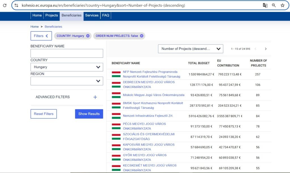This screenshot has width=290, height=173.
Task: Click the EU CONTRIBUTION column header
Action: click(x=228, y=63)
